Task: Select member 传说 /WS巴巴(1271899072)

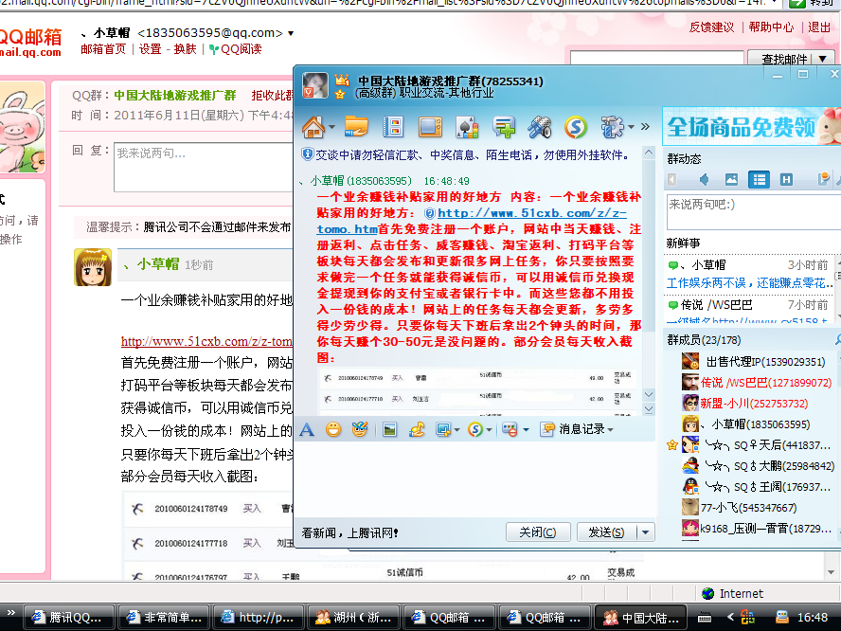Action: tap(757, 383)
